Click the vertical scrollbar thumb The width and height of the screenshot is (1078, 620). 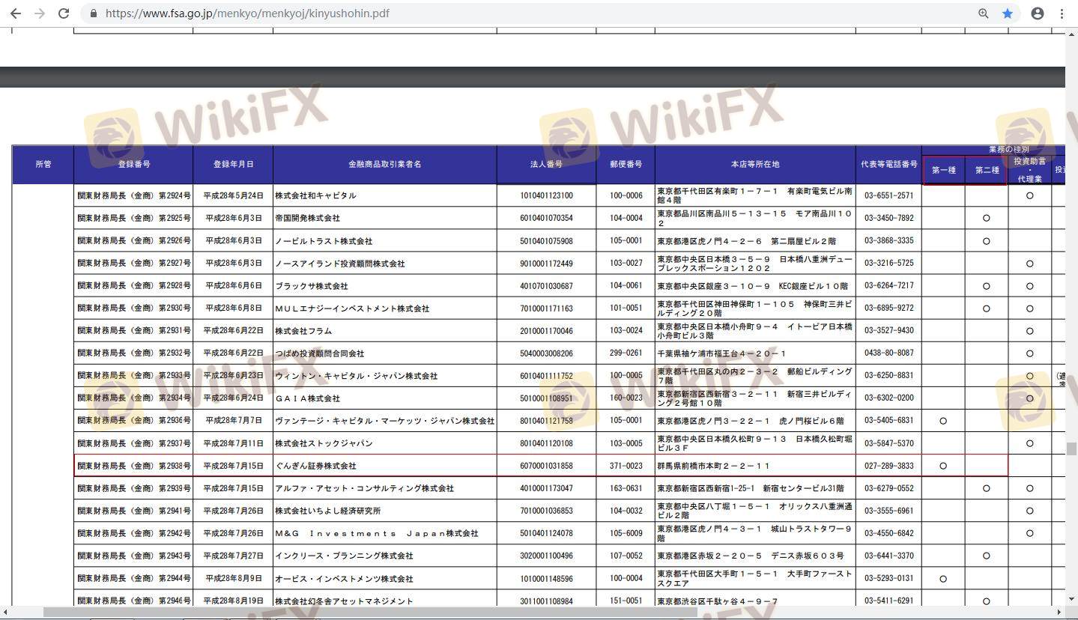click(x=1071, y=449)
